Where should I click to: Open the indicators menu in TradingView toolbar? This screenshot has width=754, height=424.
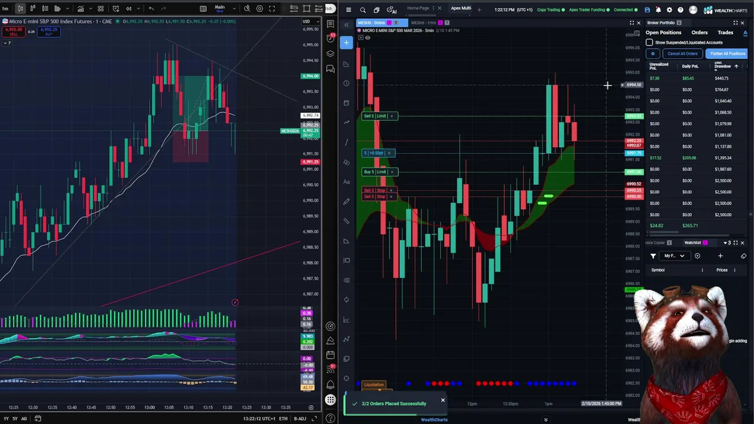(81, 8)
